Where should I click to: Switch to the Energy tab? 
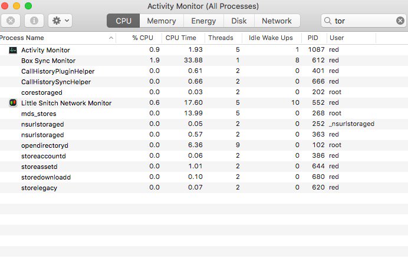[x=203, y=21]
